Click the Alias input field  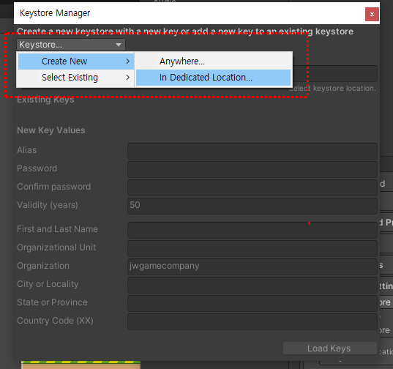252,151
